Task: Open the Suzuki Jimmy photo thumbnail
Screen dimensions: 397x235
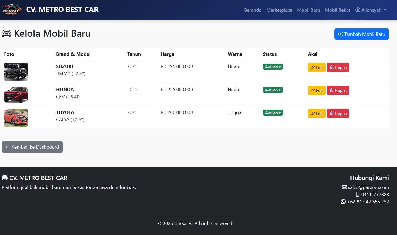Action: [x=16, y=72]
